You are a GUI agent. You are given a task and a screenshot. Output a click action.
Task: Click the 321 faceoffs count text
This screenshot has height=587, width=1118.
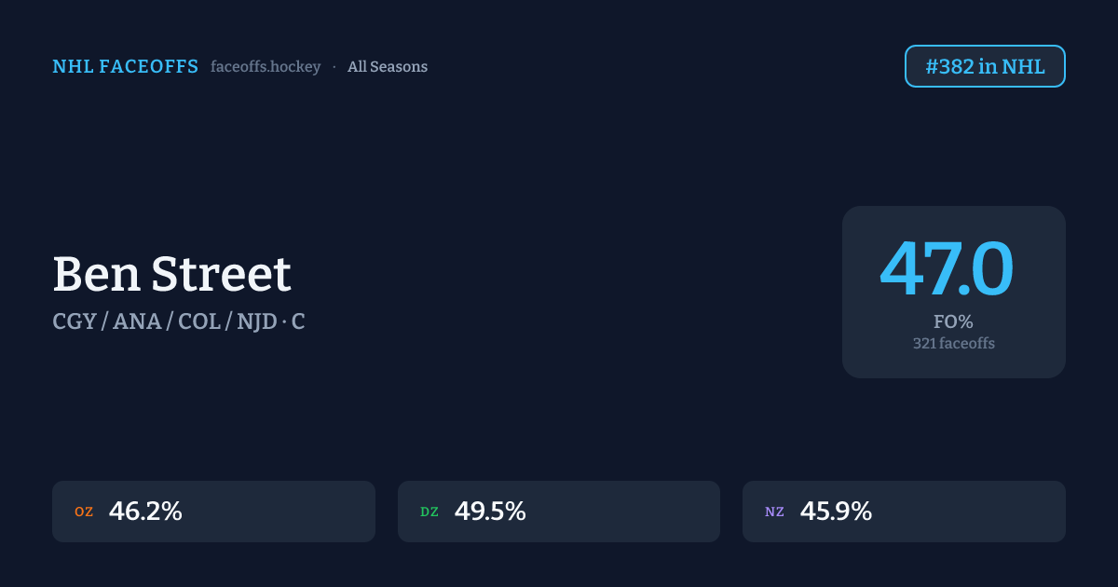[953, 344]
